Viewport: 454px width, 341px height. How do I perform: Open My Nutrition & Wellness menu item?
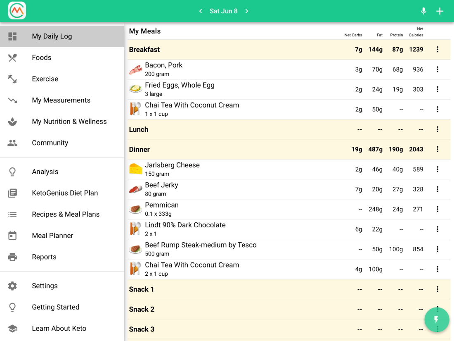tap(69, 122)
